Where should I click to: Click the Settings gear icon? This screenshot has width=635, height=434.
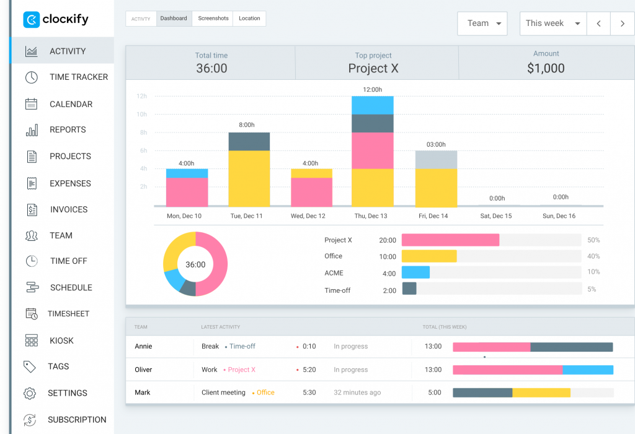click(x=30, y=393)
